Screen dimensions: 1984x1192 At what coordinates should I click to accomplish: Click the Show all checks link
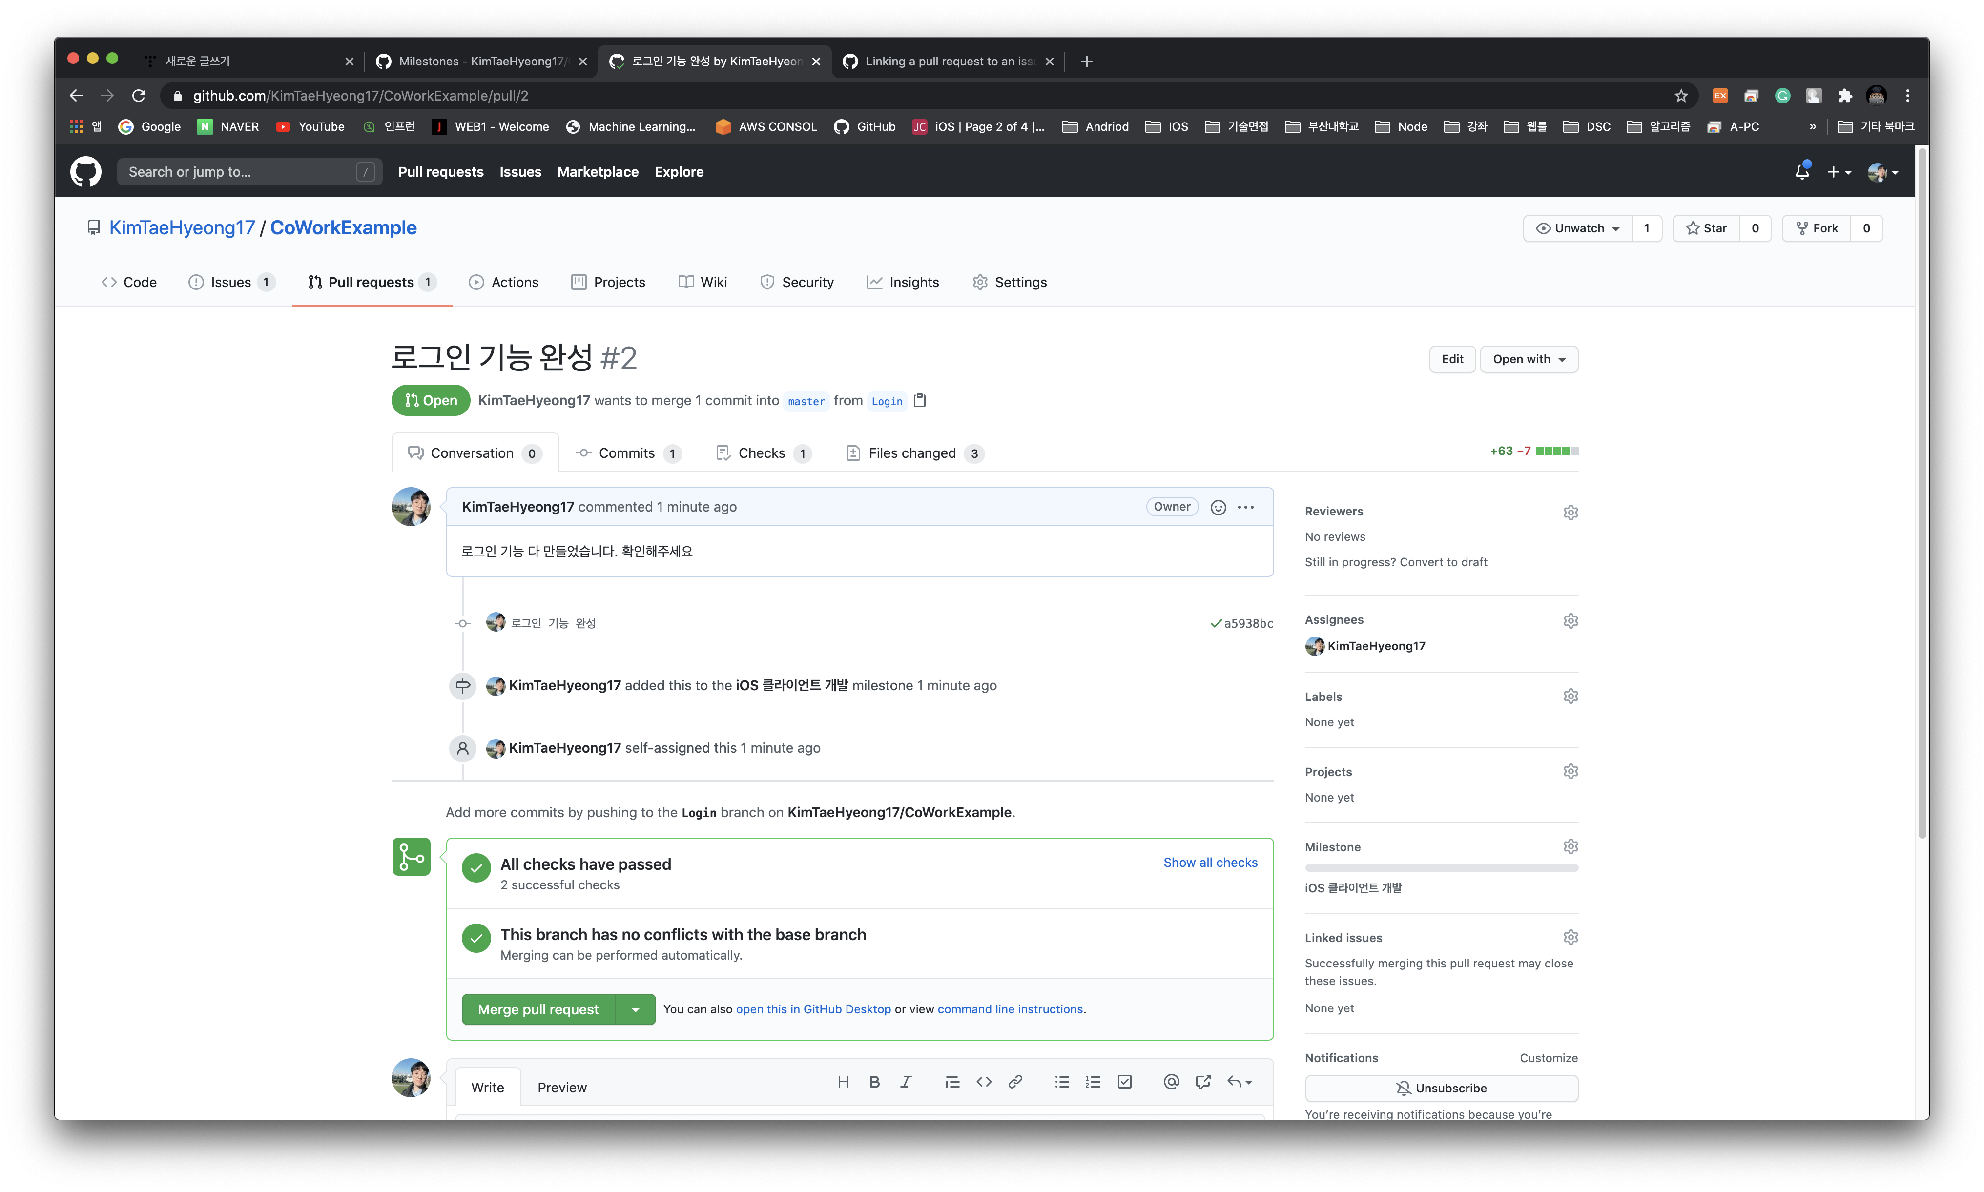point(1210,863)
